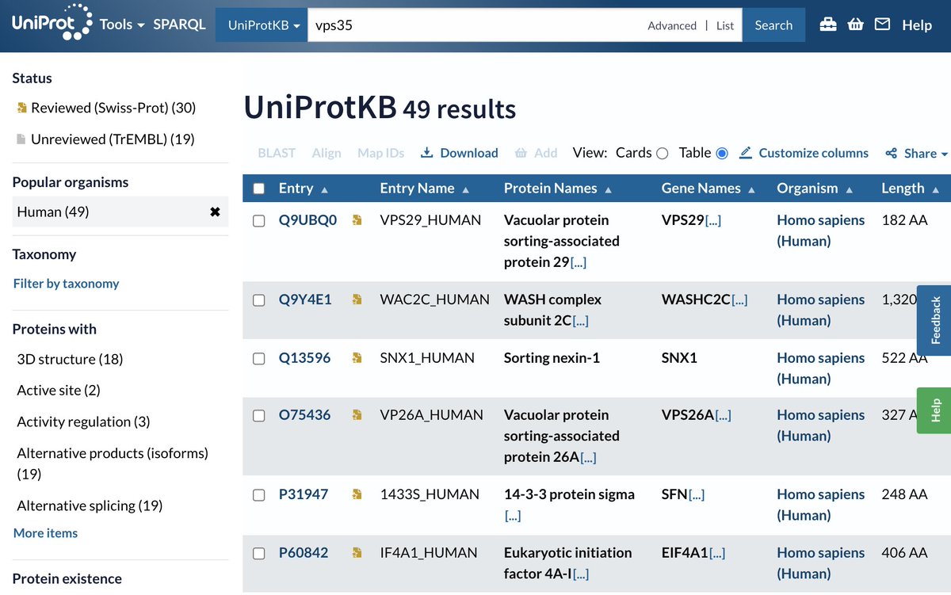Filter proteins with Active site
This screenshot has height=595, width=951.
click(59, 391)
